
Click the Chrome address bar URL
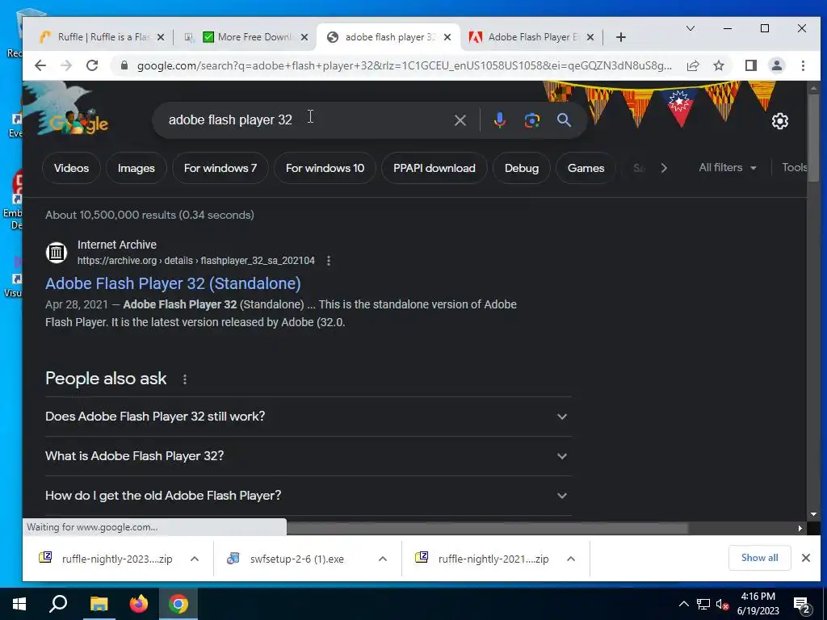[x=404, y=66]
